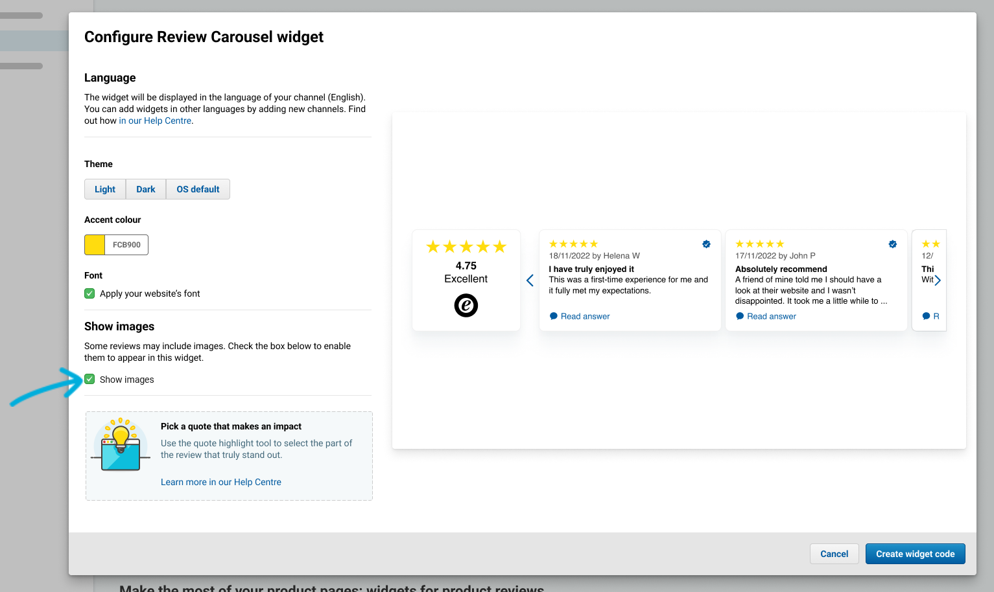Choose the OS default theme
Viewport: 994px width, 592px height.
pos(198,189)
